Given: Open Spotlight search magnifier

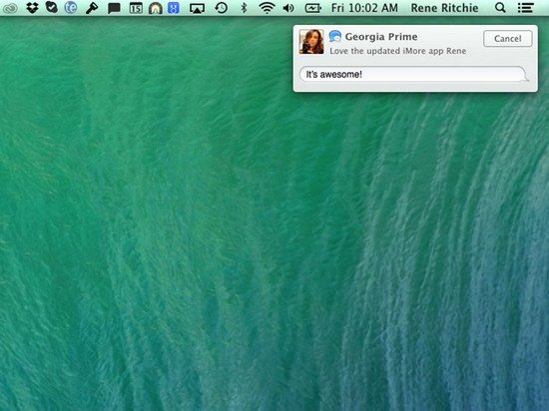Looking at the screenshot, I should click(x=501, y=7).
